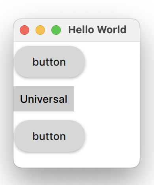The height and width of the screenshot is (185, 154).
Task: Maximize the window using the green dot
Action: [x=56, y=30]
